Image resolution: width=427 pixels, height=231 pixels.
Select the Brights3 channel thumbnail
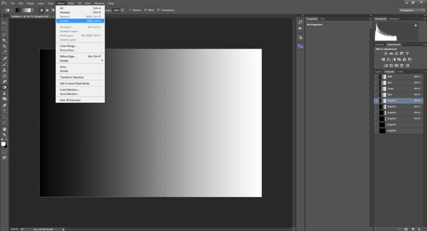coord(382,113)
